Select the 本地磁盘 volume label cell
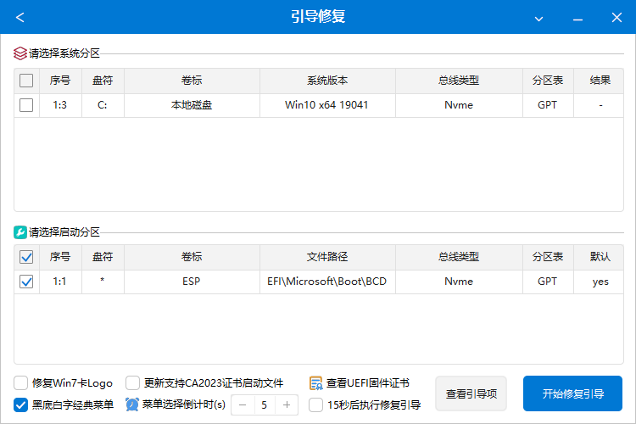Viewport: 636px width, 424px height. 192,105
